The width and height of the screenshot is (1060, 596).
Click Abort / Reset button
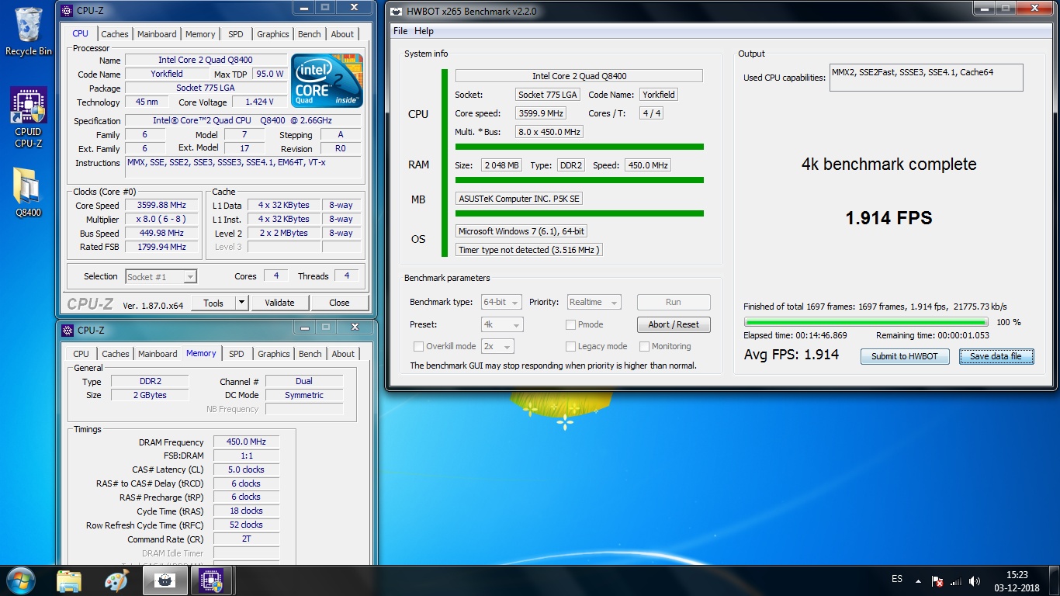pos(674,324)
